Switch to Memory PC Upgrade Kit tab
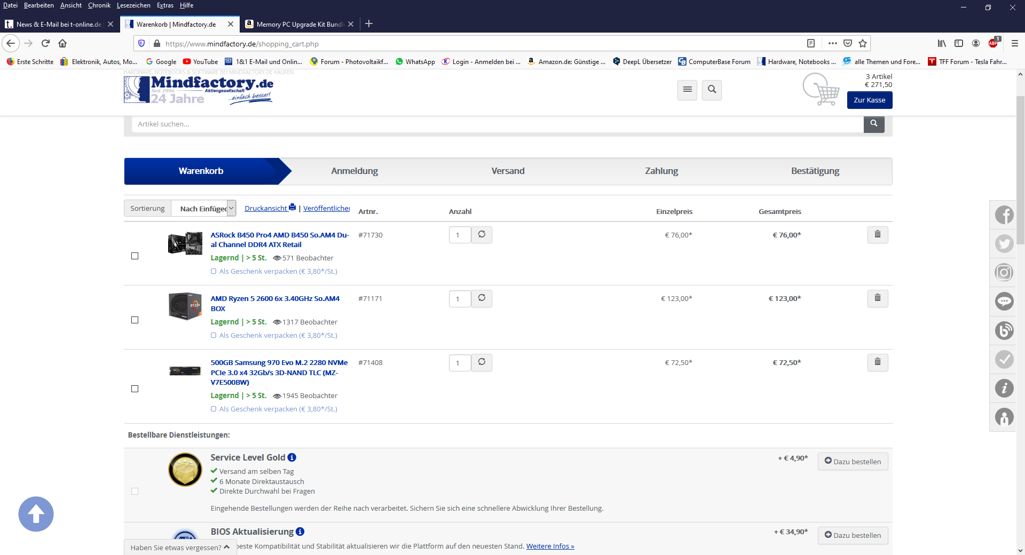This screenshot has width=1025, height=555. click(299, 24)
